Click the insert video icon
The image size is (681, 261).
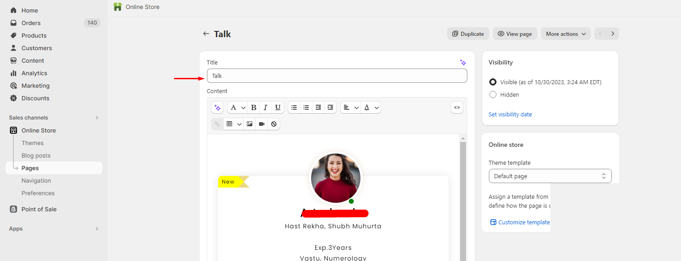262,124
